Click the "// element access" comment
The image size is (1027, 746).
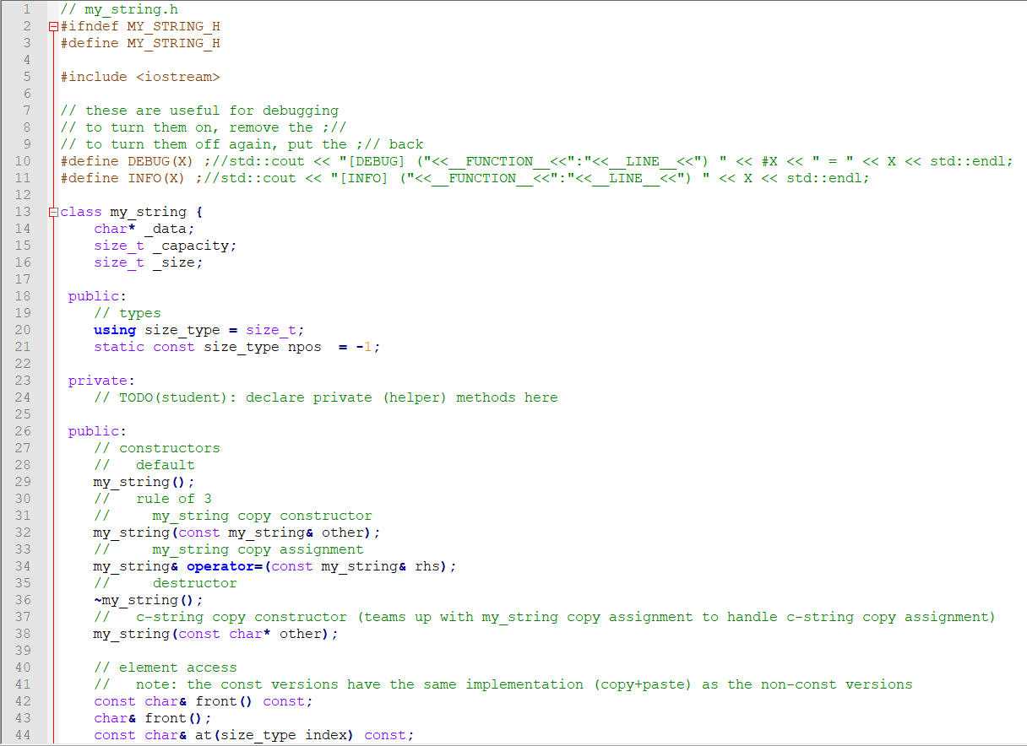166,668
